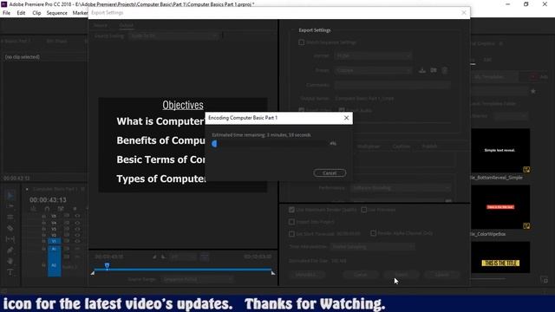
Task: Toggle Set Start Timecode checkbox
Action: 291,234
